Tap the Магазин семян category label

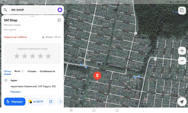pyautogui.click(x=12, y=25)
